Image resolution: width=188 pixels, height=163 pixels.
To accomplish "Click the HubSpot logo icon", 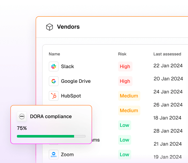I will click(54, 96).
